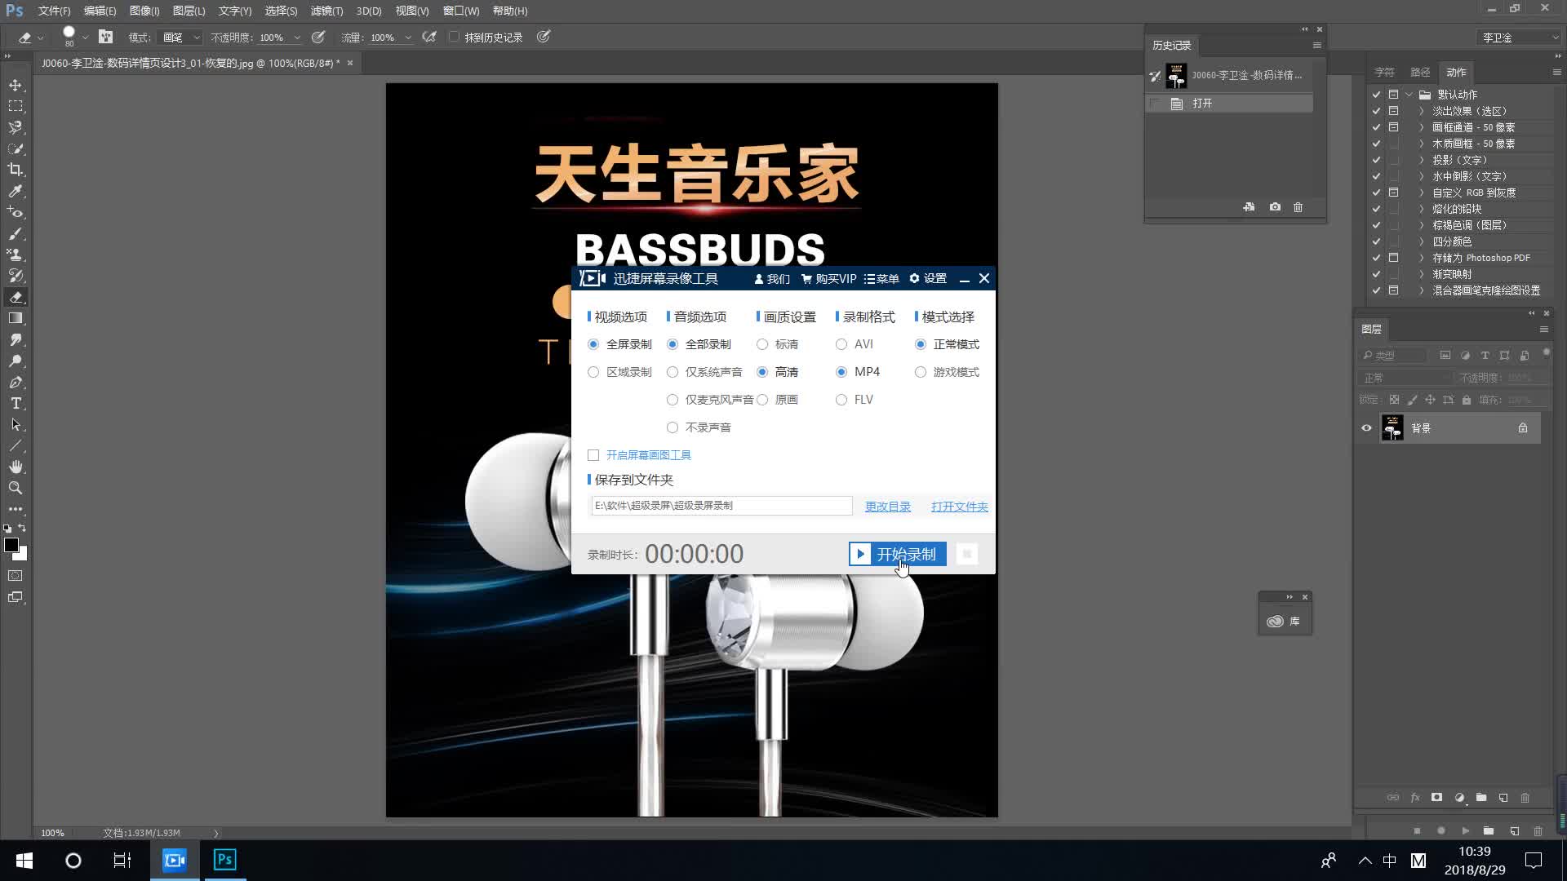Click the 开始录制 button
1567x881 pixels.
point(898,554)
